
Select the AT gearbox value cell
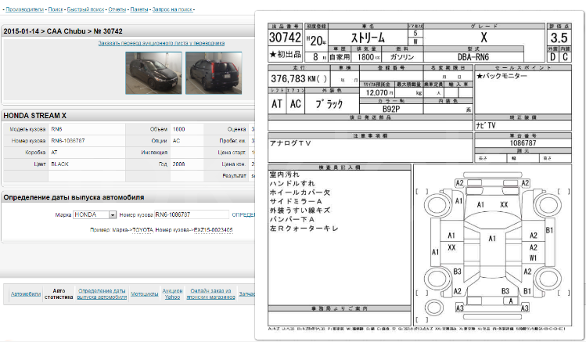(x=86, y=153)
